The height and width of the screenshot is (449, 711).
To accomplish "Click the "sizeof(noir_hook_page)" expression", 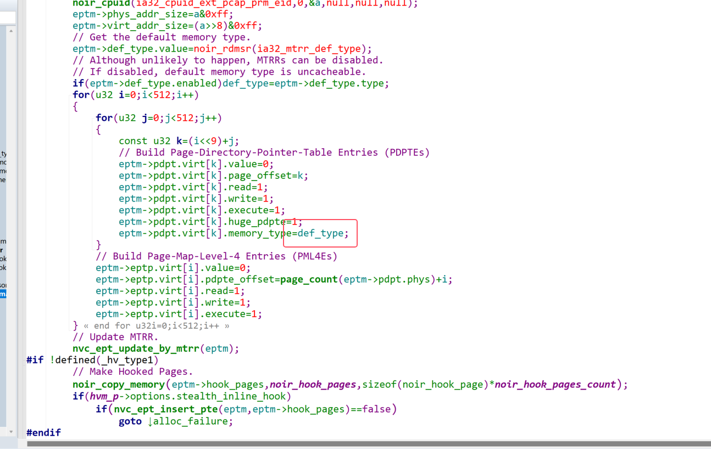I will (425, 384).
